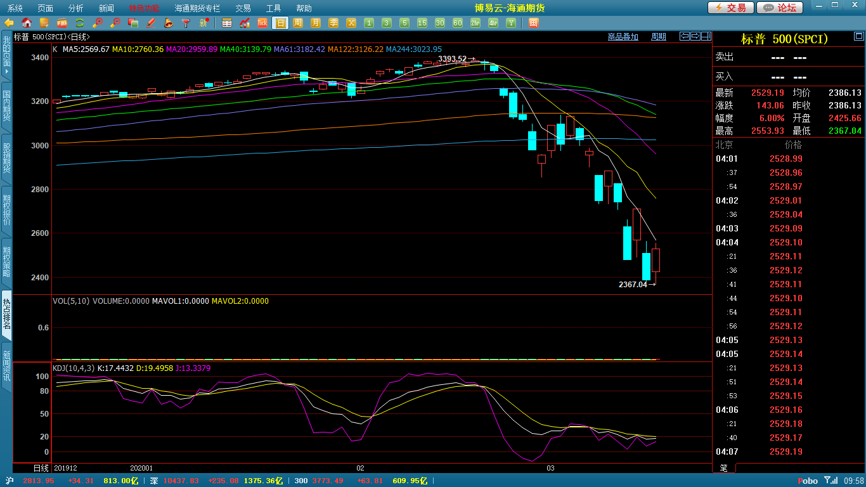The height and width of the screenshot is (487, 866).
Task: Click the '新' new items icon
Action: click(x=204, y=23)
